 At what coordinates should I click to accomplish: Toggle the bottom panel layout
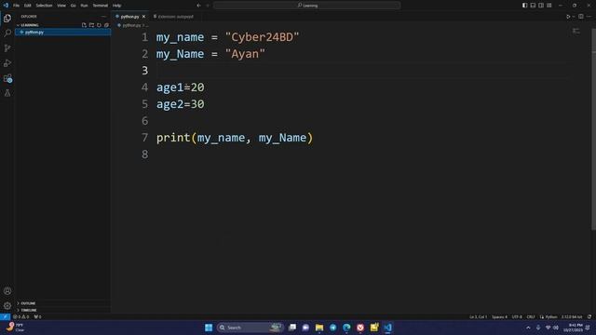point(533,6)
